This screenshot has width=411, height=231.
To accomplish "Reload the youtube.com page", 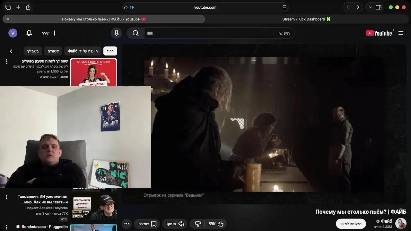I will pos(126,7).
